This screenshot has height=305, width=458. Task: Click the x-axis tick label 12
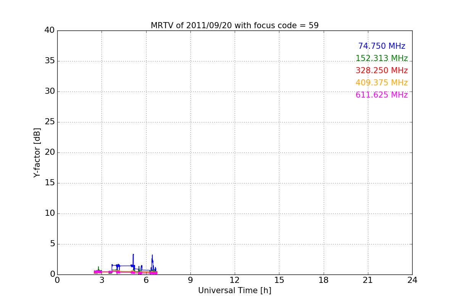235,280
